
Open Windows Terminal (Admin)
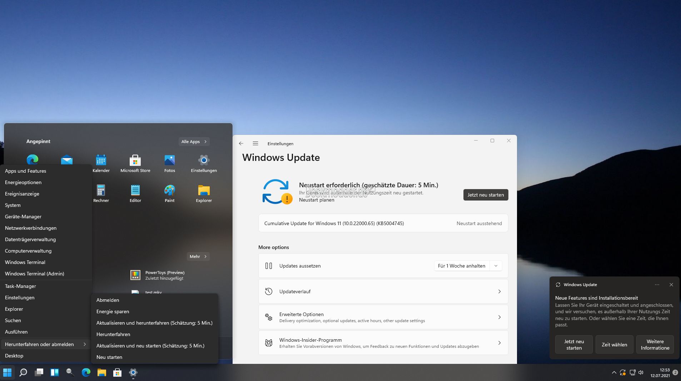[46, 274]
